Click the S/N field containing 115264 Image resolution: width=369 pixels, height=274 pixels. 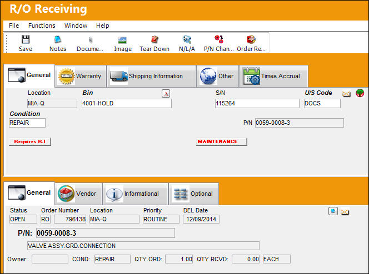(x=257, y=103)
